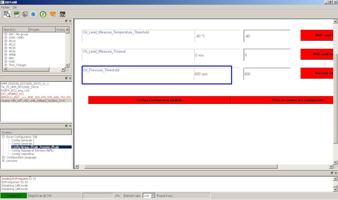Click the ECU tree scroll-down arrow
The width and height of the screenshot is (338, 200).
click(67, 65)
